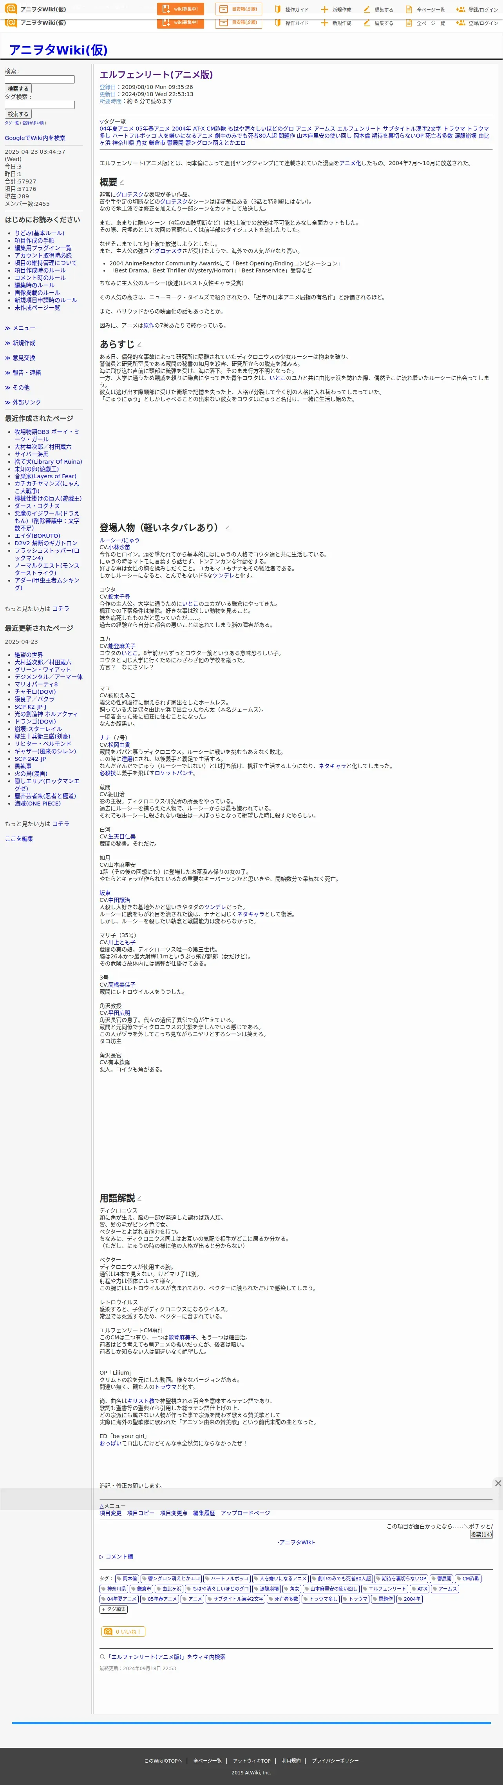Open the サブタイトル漢字2文字 tag chip
The width and height of the screenshot is (503, 1785).
(x=235, y=1599)
